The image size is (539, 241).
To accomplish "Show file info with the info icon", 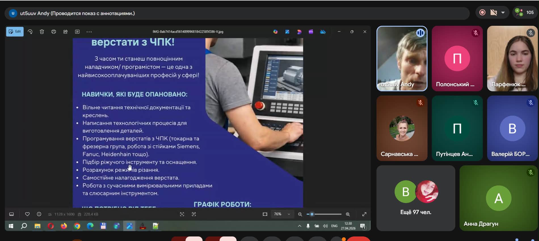I will coord(39,214).
